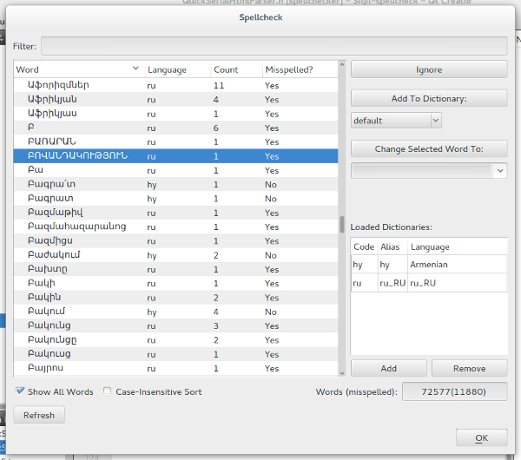Focus the Filter input field

coord(274,46)
